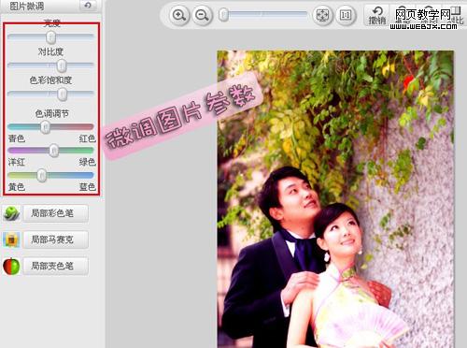Viewport: 467px width, 348px height.
Task: Click the 青色-红色 tone slider handle
Action: [46, 127]
